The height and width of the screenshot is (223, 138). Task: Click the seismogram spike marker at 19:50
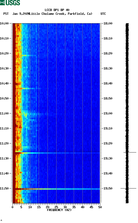pyautogui.click(x=128, y=188)
